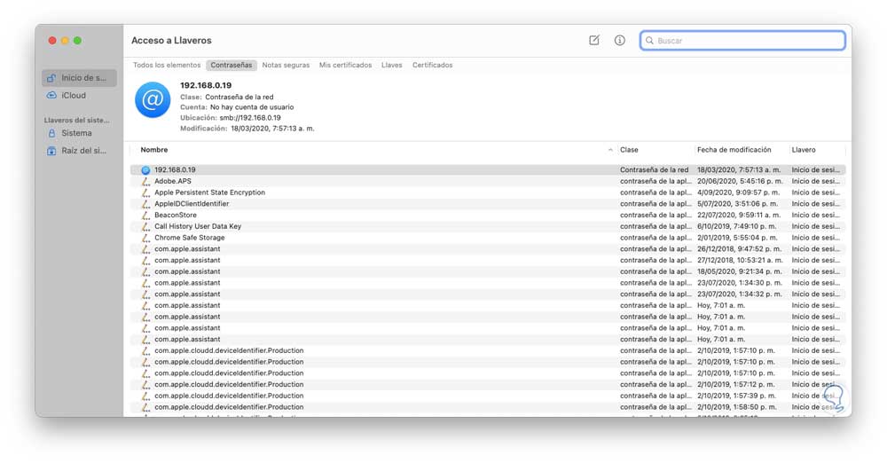Click the large @ network password icon
Viewport: 887px width, 463px height.
pos(153,101)
